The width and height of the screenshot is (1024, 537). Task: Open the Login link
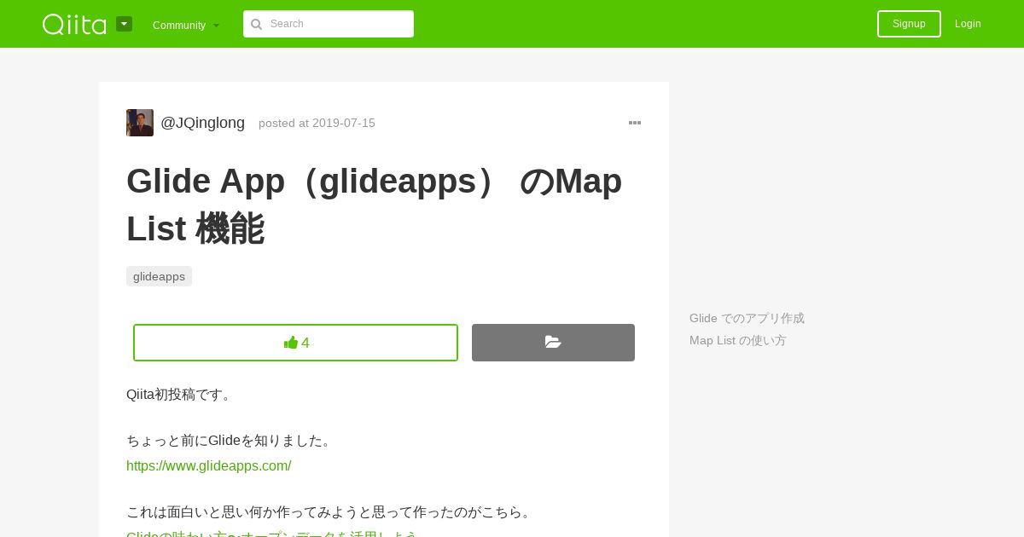968,24
